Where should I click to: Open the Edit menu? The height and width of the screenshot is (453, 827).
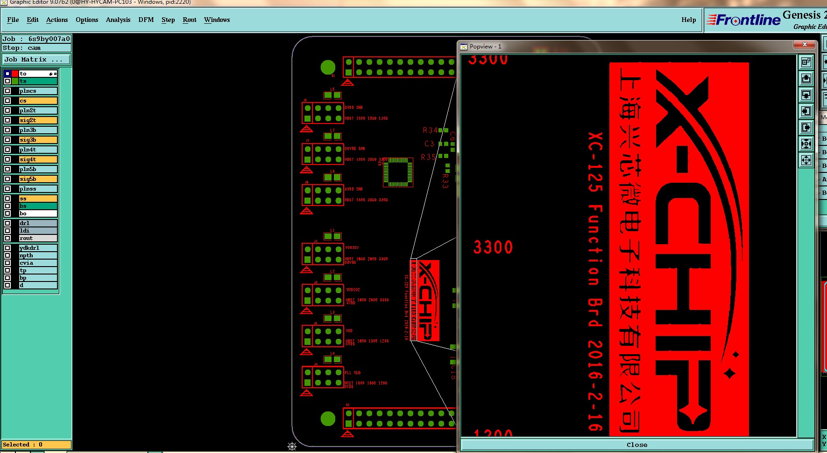pos(33,20)
